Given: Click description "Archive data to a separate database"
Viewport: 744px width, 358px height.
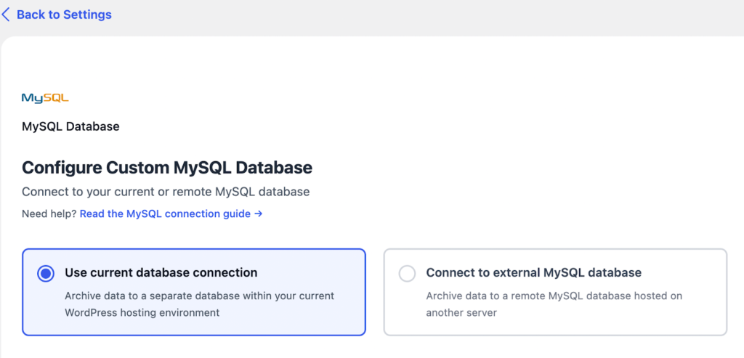Looking at the screenshot, I should (x=199, y=304).
